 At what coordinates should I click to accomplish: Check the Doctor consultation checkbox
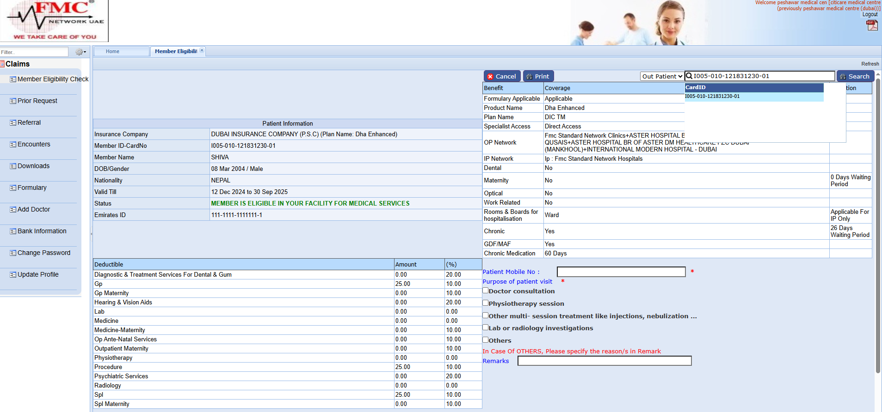pos(486,291)
